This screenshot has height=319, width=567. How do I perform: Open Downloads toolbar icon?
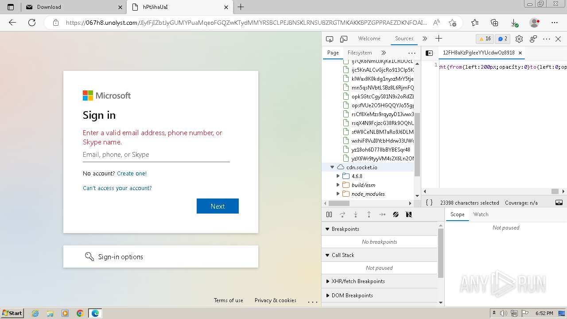click(514, 23)
